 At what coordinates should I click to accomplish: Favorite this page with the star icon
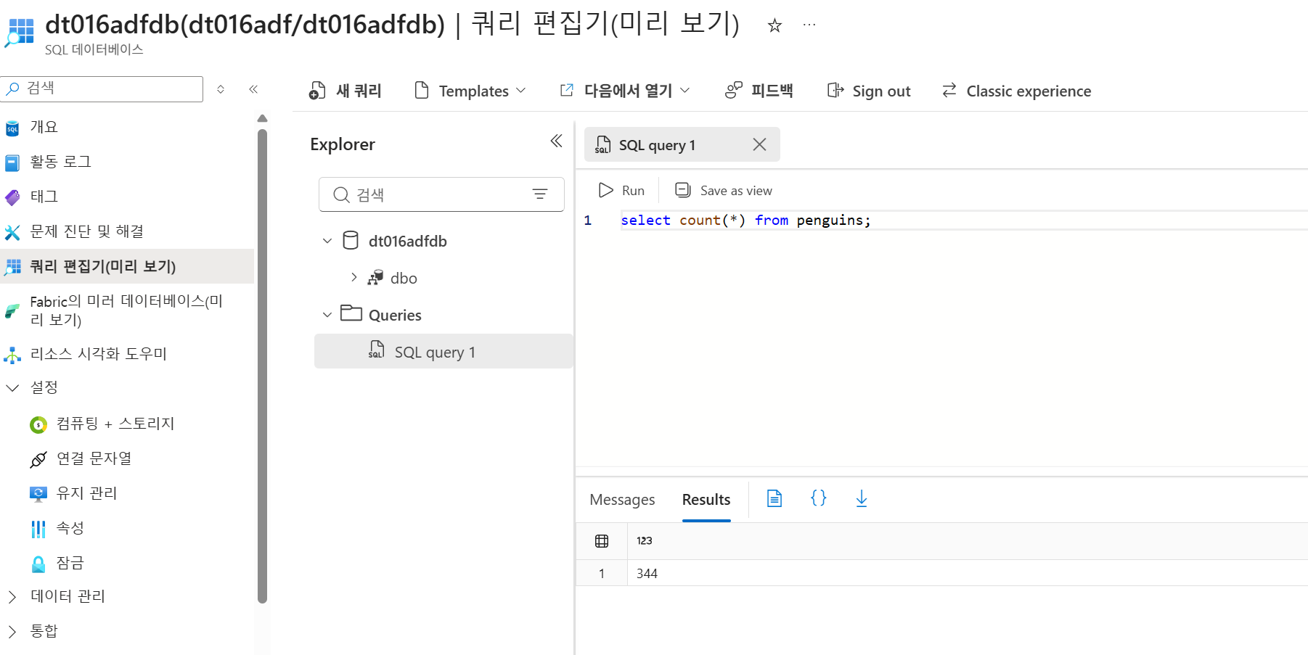point(774,26)
